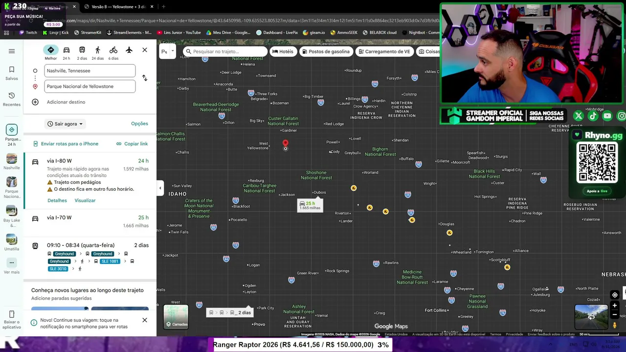This screenshot has width=626, height=352.
Task: Open 'Detalhes' for the I-80 W route
Action: click(x=57, y=200)
